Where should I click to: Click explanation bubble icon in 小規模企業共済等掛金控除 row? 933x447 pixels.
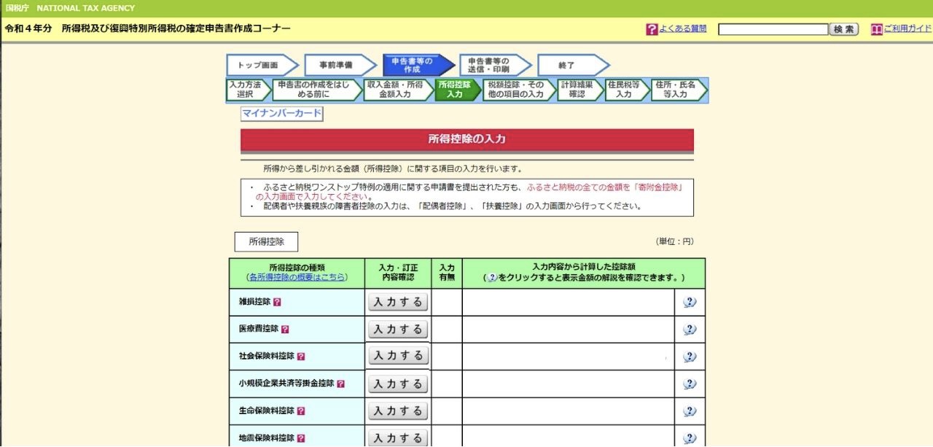(690, 384)
